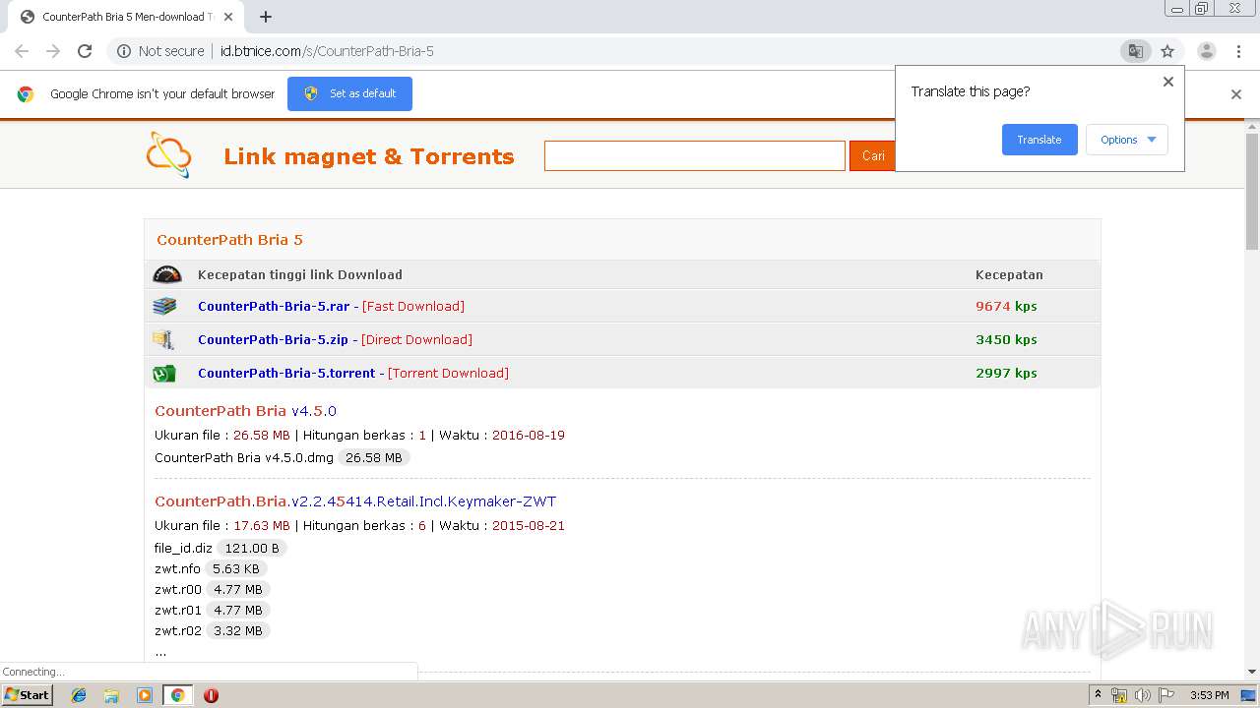1260x708 pixels.
Task: Click the browser forward arrow
Action: 53,51
